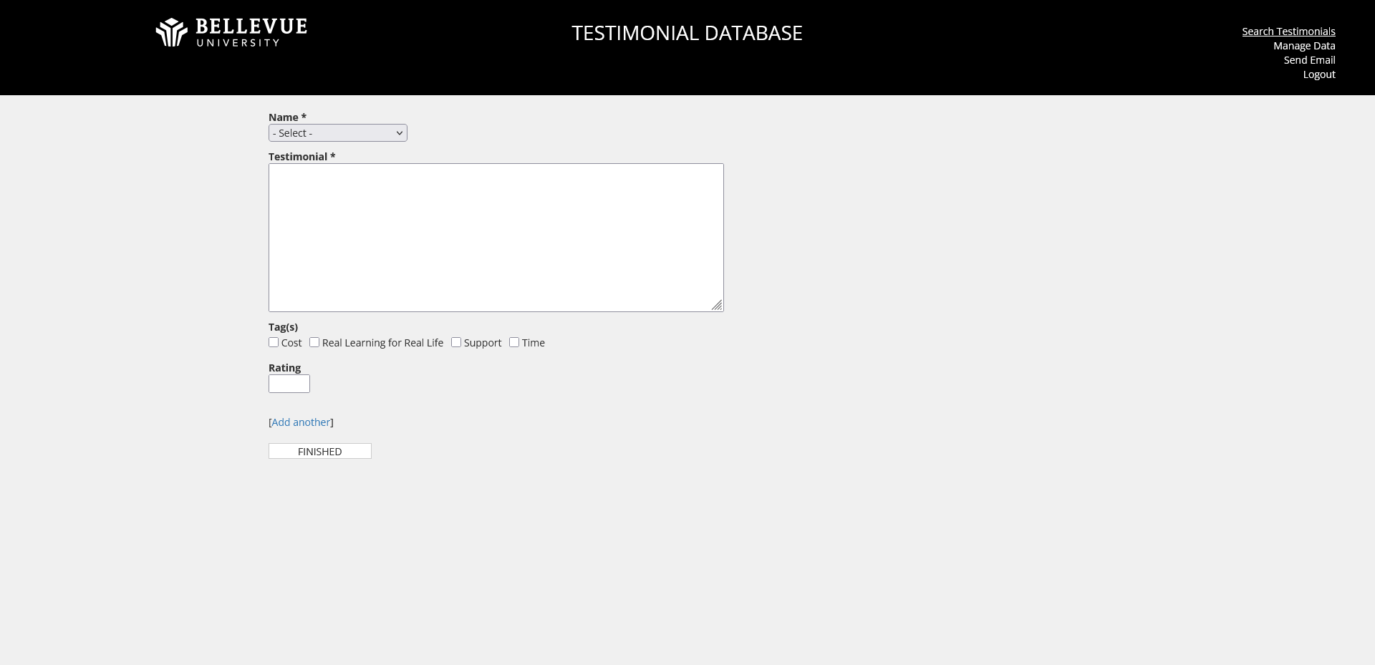Click the textarea resize handle
1375x665 pixels.
718,305
